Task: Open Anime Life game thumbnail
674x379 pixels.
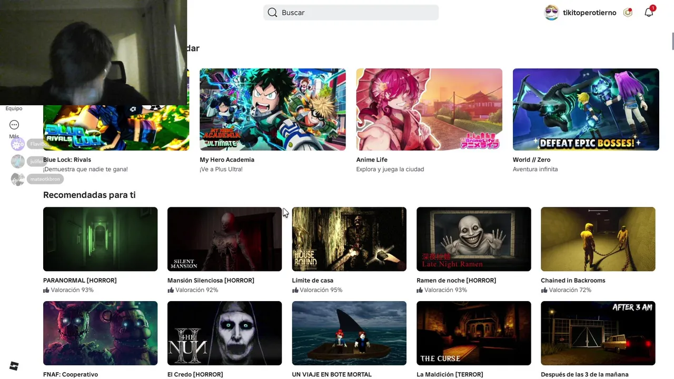Action: [x=429, y=109]
